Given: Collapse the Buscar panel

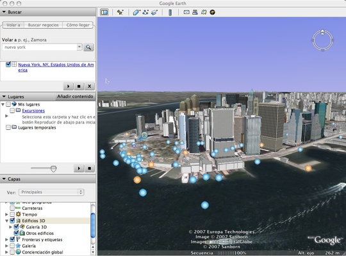Looking at the screenshot, I should click(4, 12).
